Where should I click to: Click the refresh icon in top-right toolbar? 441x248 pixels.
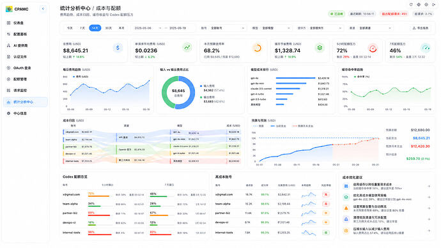tap(411, 4)
